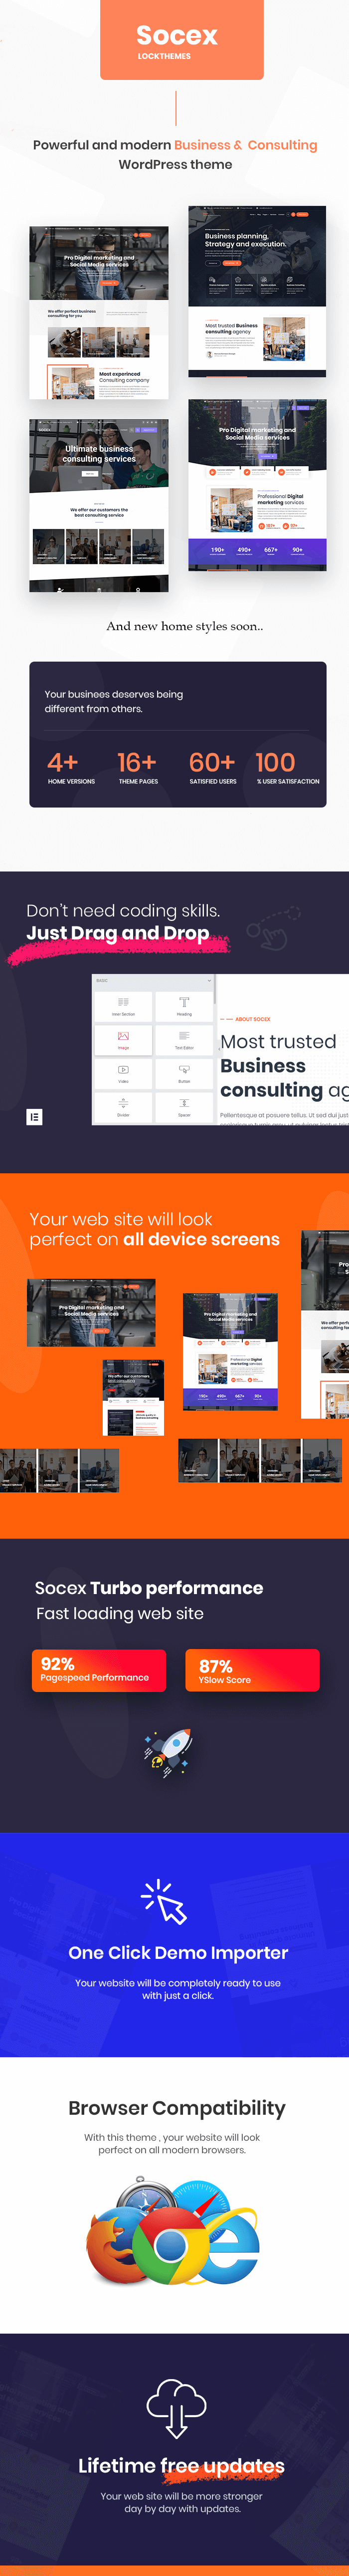Click the 'ABOUT SOCEX' orange label

click(x=252, y=1019)
